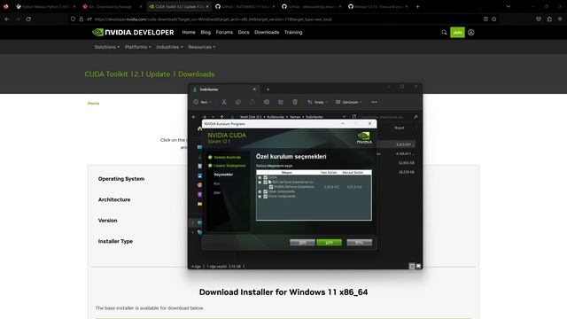Toggle the Other components checkbox
The width and height of the screenshot is (567, 319).
[x=266, y=191]
